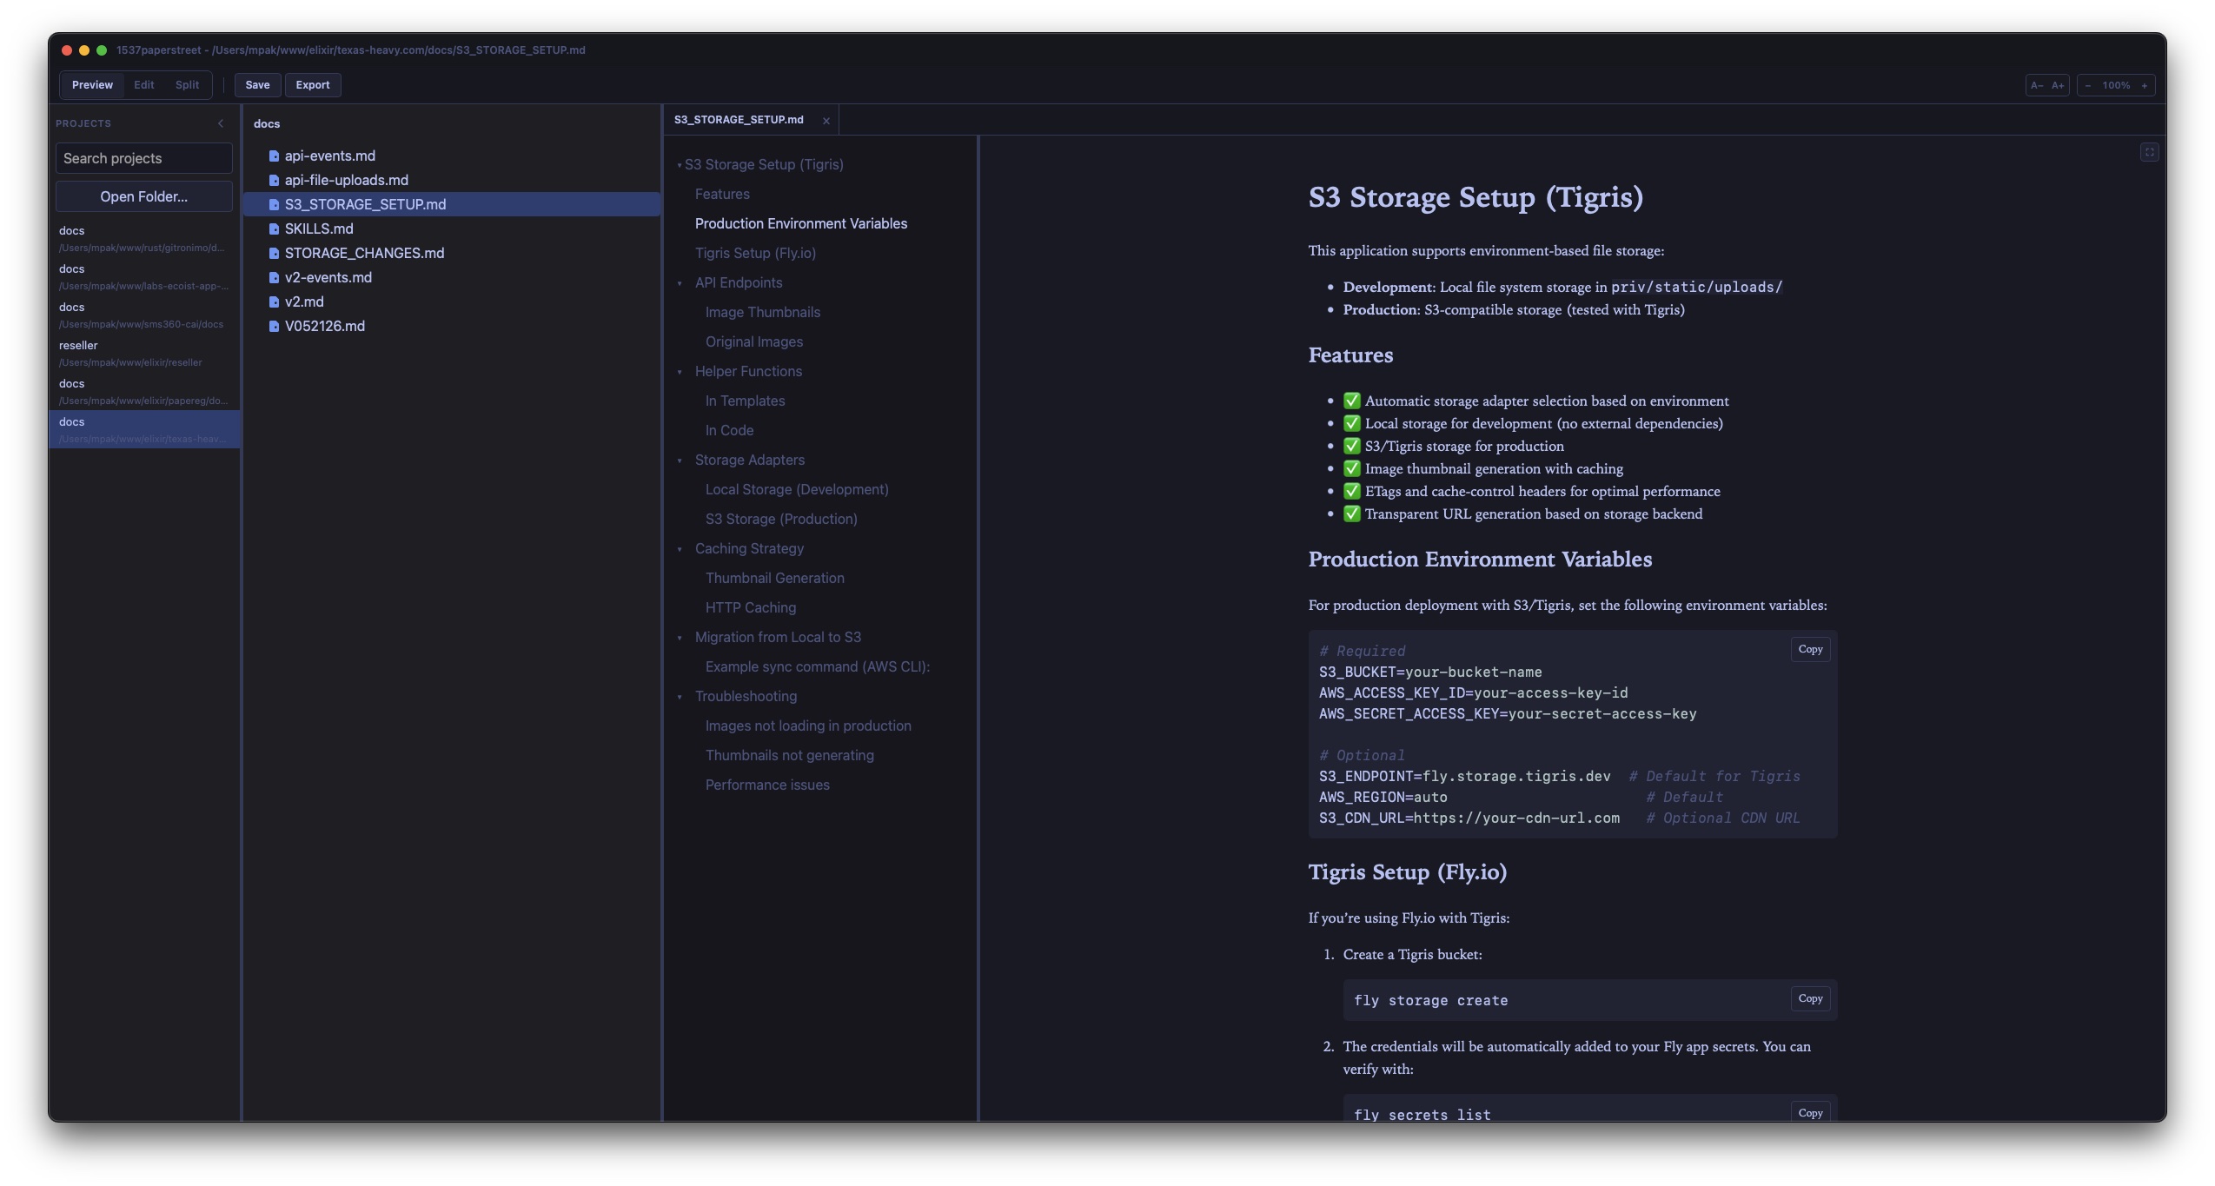2215x1186 pixels.
Task: Switch to Edit mode
Action: click(144, 85)
